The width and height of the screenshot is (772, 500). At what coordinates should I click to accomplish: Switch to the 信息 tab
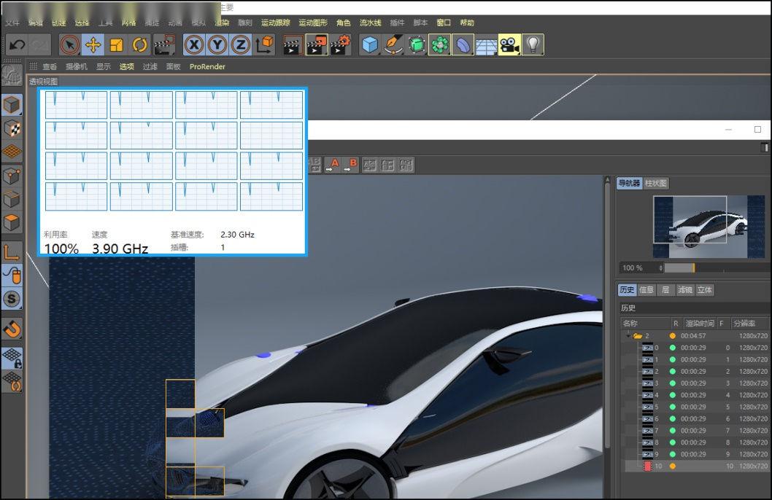point(646,289)
